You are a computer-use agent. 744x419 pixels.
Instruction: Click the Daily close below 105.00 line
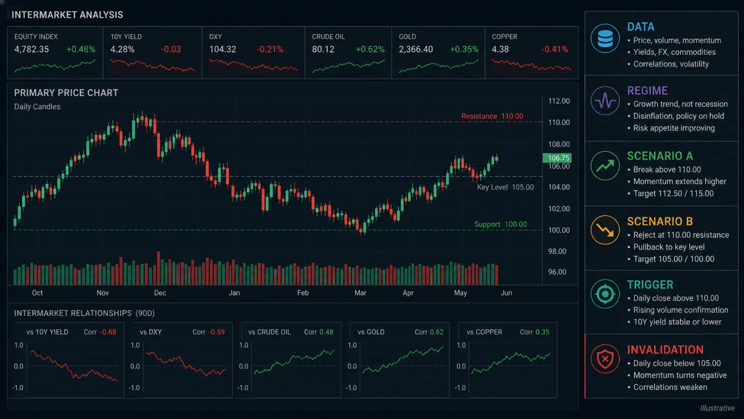point(677,363)
